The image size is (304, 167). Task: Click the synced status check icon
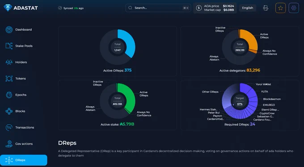(60, 8)
